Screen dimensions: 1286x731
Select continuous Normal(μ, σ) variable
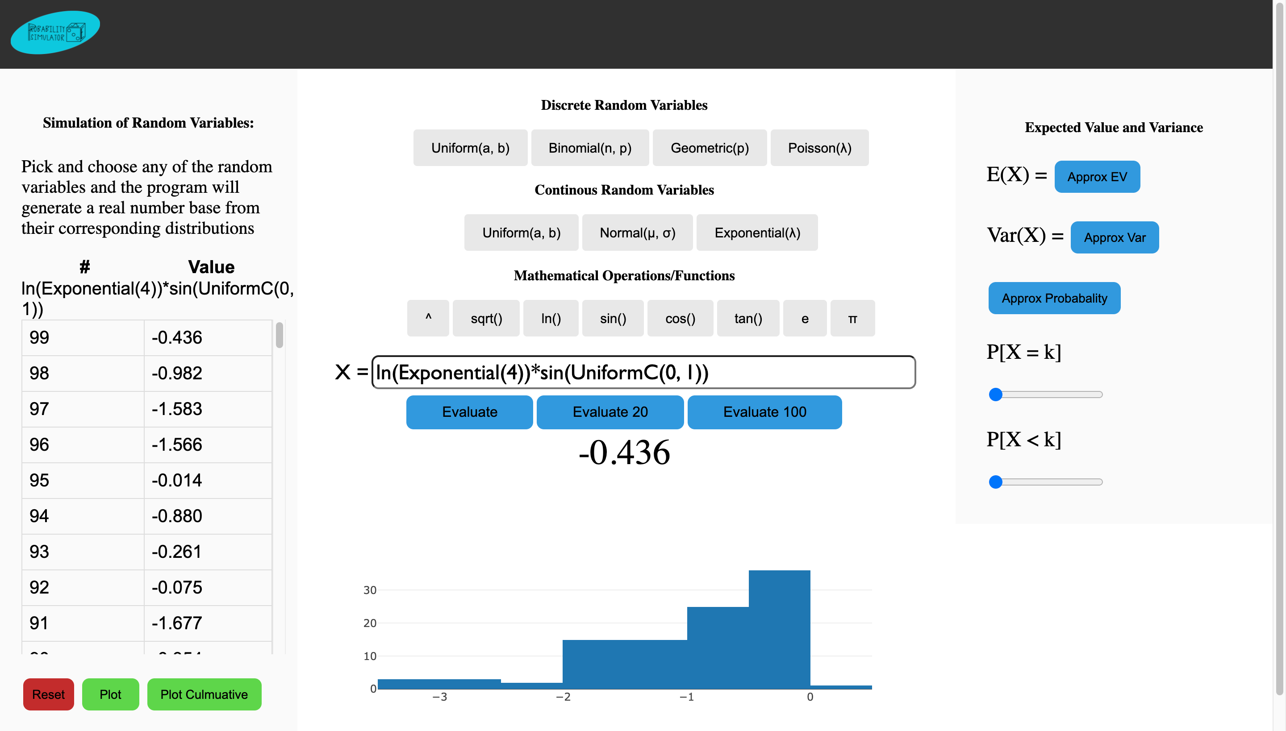637,233
